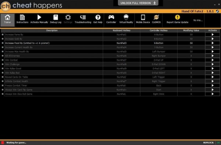221x145 pixels.
Task: Click Unlock Full Version button
Action: tap(138, 3)
